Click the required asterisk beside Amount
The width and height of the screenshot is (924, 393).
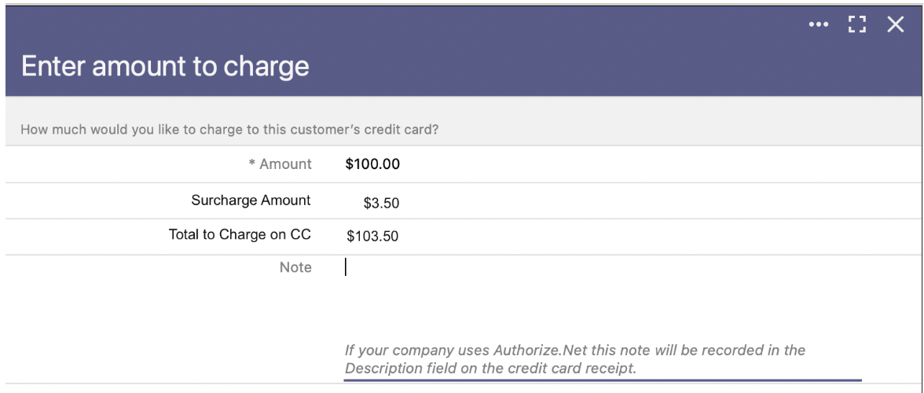251,163
